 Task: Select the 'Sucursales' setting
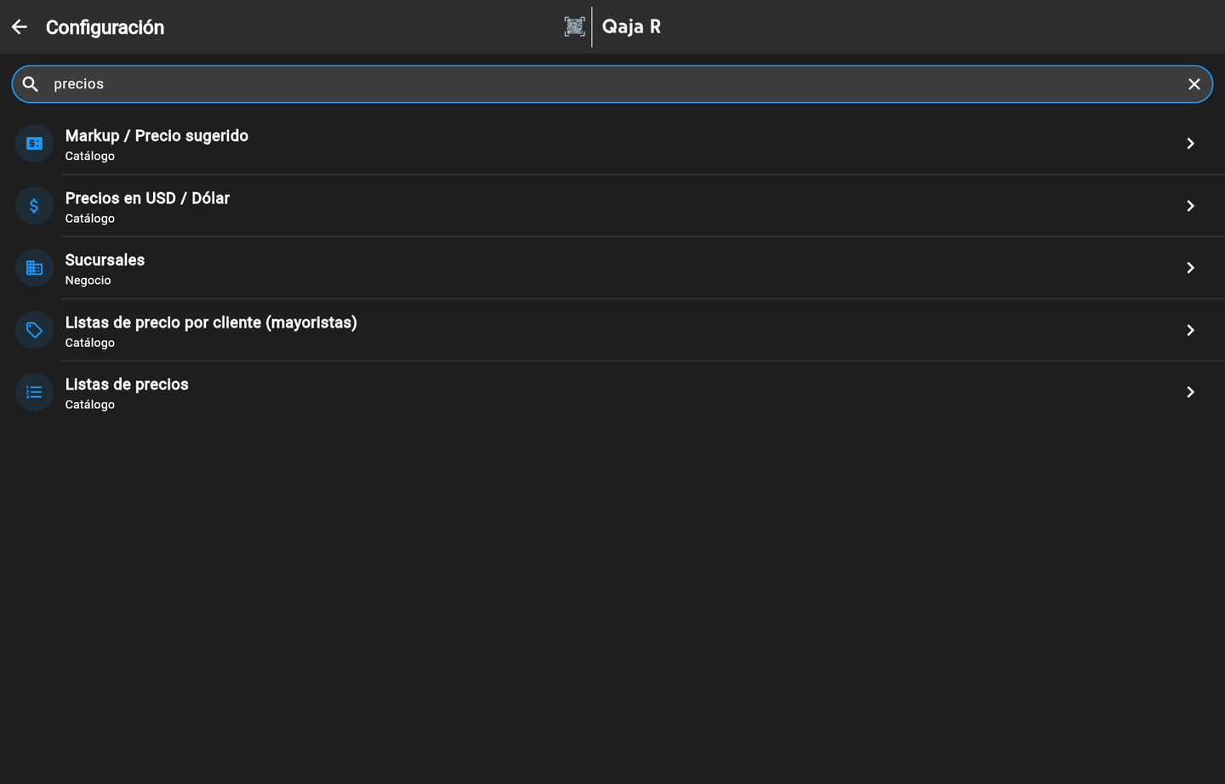point(612,268)
